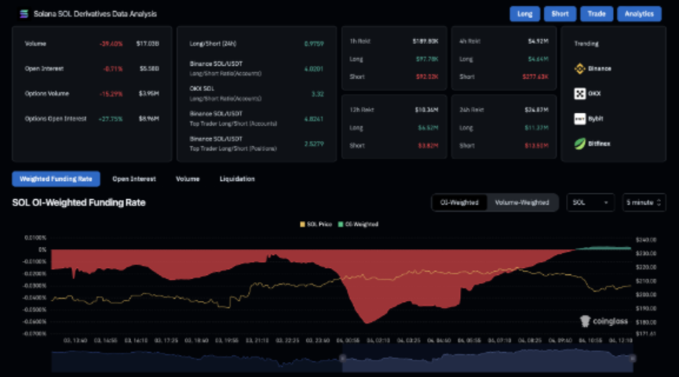Open the Analytics button
This screenshot has height=377, width=679.
coord(639,14)
